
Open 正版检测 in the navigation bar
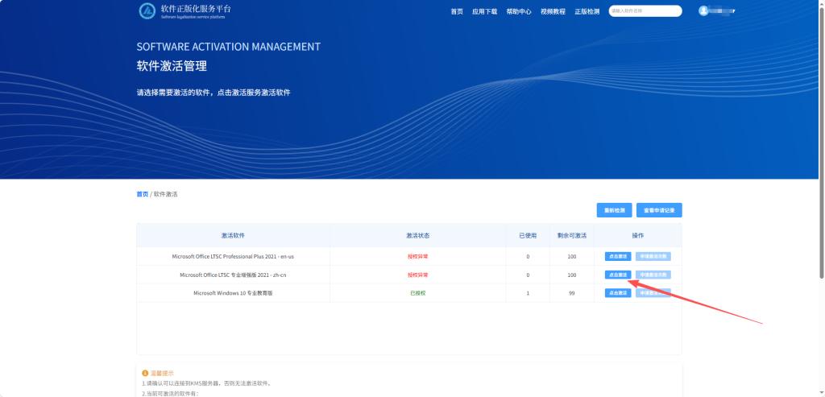coord(587,11)
